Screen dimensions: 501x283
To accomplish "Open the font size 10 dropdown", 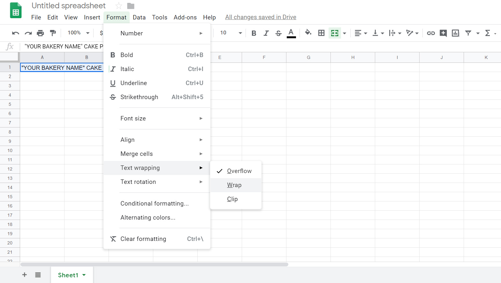I will pyautogui.click(x=231, y=33).
